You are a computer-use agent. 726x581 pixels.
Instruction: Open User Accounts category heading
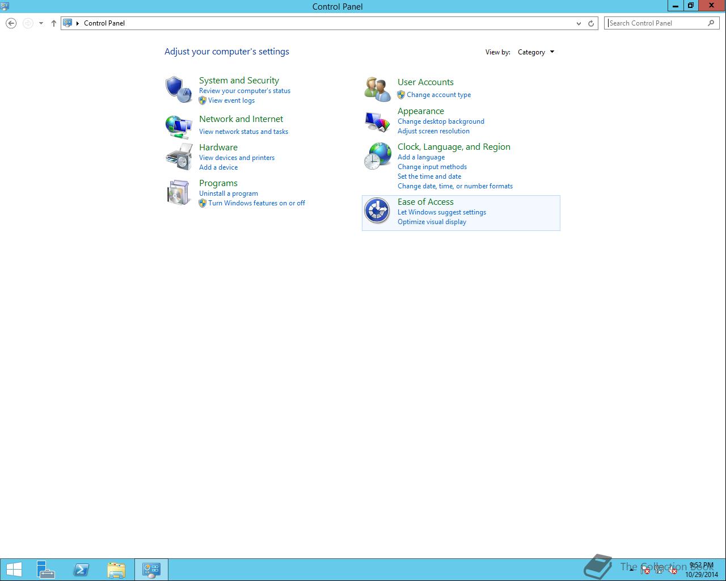coord(425,82)
